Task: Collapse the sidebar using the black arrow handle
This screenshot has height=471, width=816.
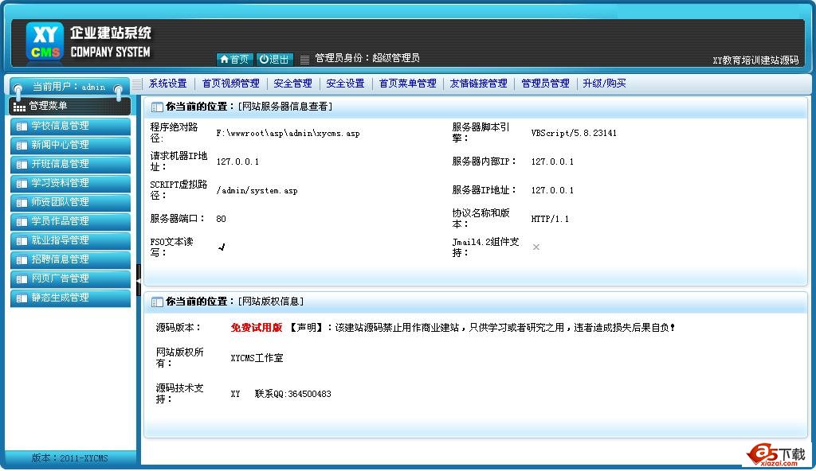Action: (139, 279)
